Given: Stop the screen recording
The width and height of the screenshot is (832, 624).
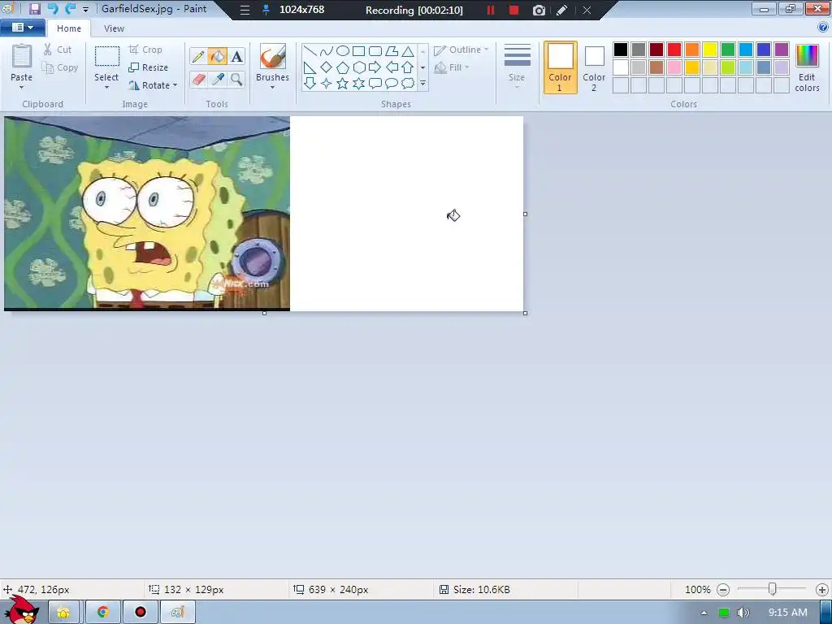Looking at the screenshot, I should click(x=513, y=10).
